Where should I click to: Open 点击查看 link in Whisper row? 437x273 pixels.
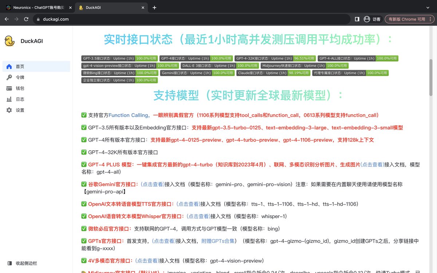tap(198, 217)
